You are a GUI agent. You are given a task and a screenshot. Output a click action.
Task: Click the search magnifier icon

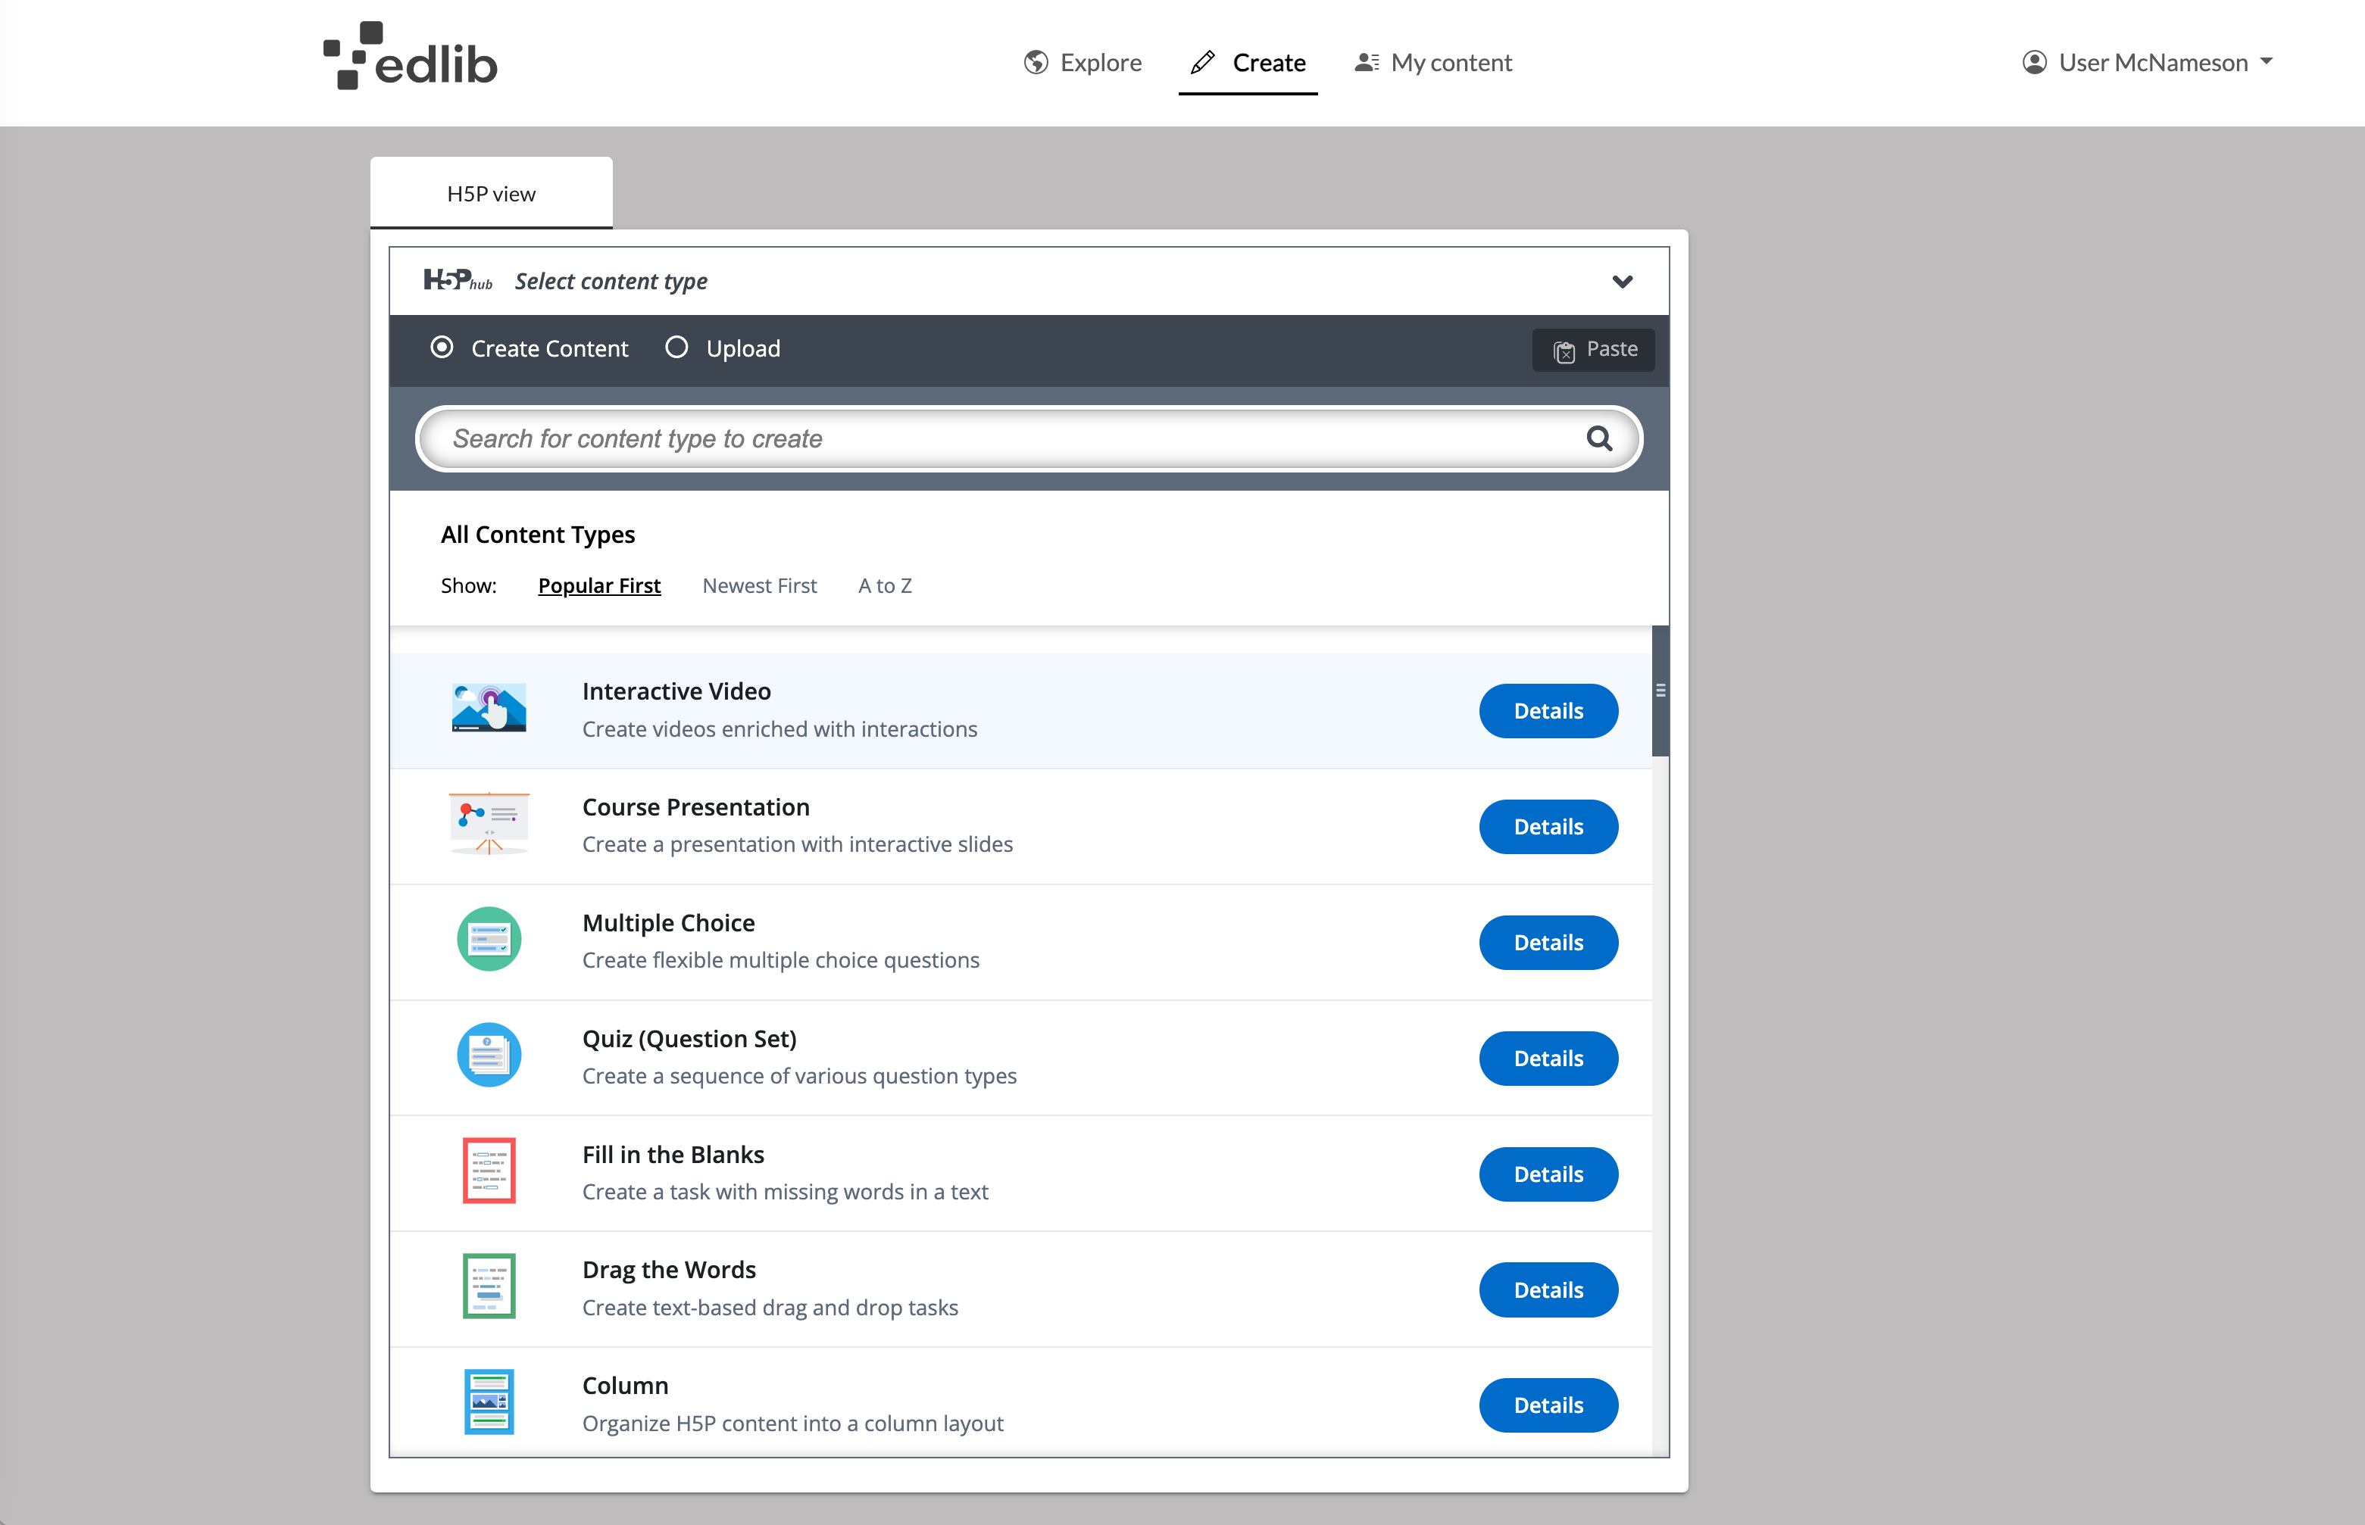point(1598,438)
